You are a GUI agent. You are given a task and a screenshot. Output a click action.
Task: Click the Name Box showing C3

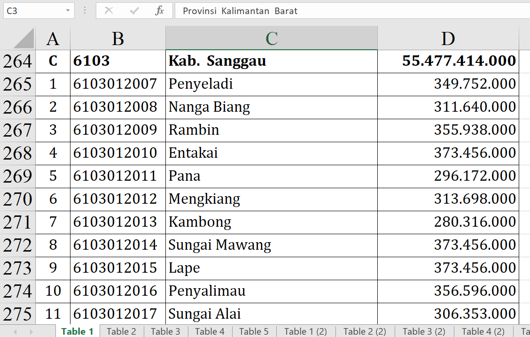tap(32, 11)
